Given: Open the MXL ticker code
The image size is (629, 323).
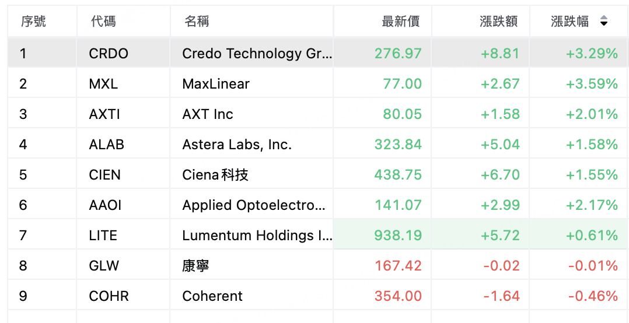Looking at the screenshot, I should [x=103, y=84].
